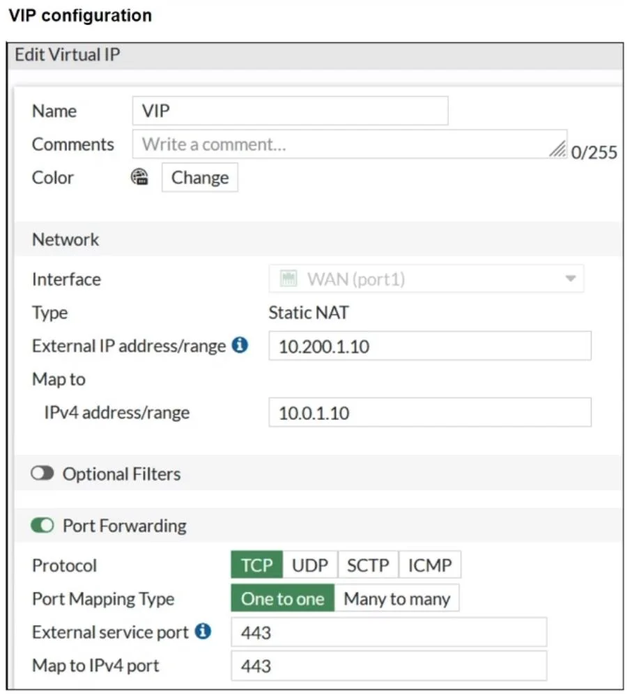
Task: Click the port icon in the Interface field
Action: 288,279
